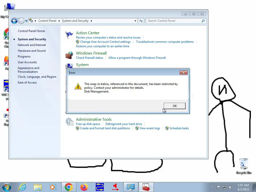Click the shield icon beside Create and format partitions
The width and height of the screenshot is (256, 192).
click(77, 128)
